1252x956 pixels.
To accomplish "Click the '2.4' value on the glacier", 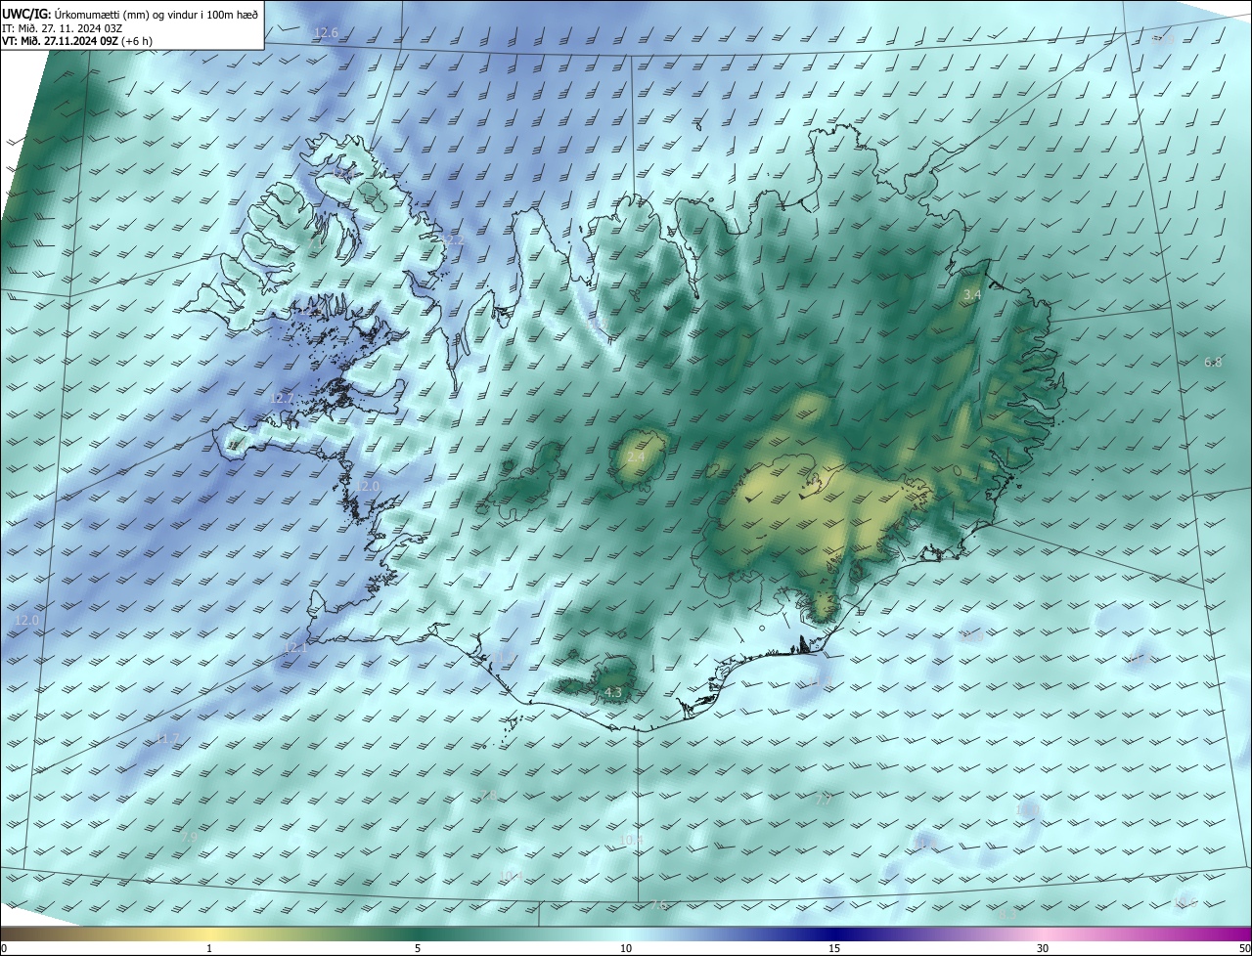I will [x=636, y=456].
